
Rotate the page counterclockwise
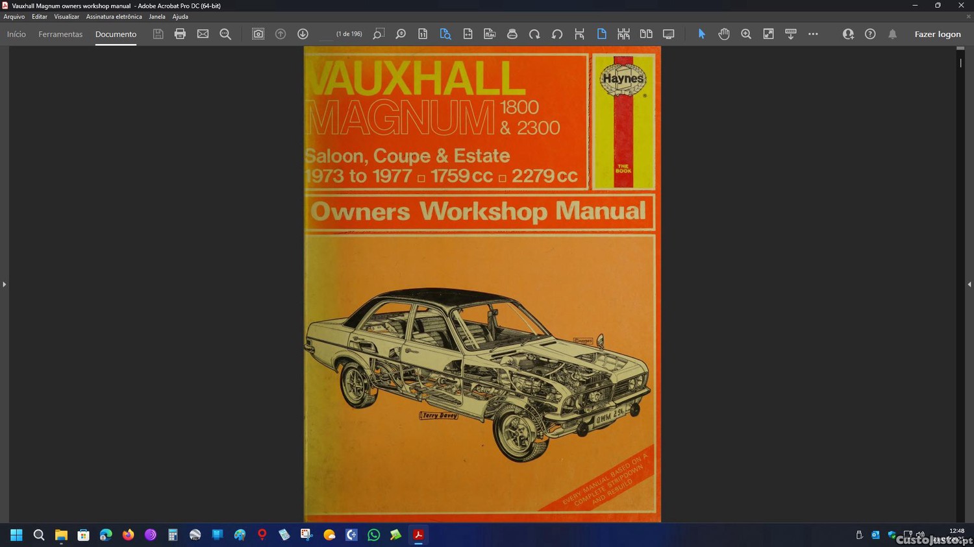point(557,34)
